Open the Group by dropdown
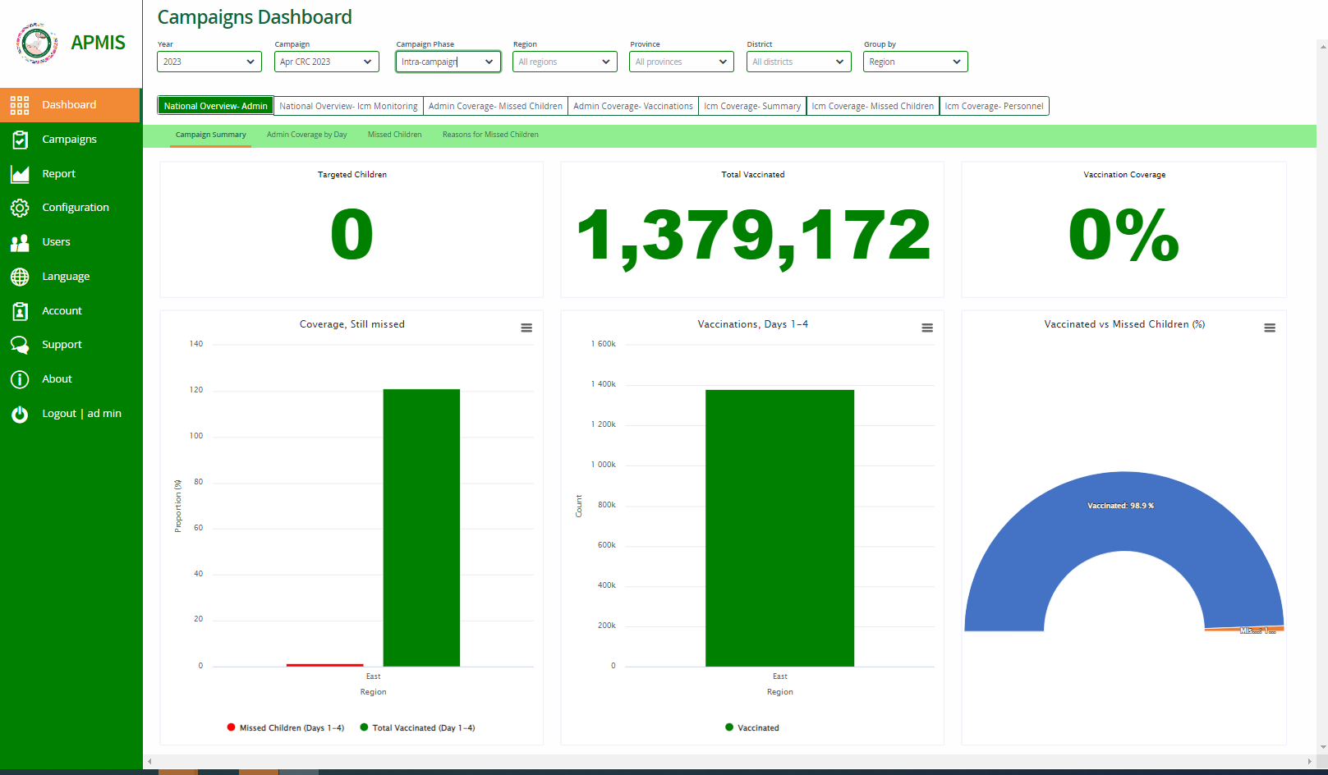The width and height of the screenshot is (1328, 775). pyautogui.click(x=915, y=61)
